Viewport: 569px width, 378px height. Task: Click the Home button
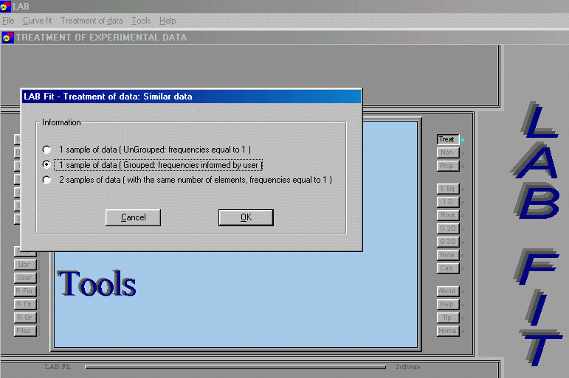tap(448, 331)
